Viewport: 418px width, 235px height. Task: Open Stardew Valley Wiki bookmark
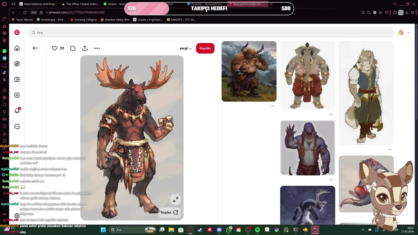115,20
